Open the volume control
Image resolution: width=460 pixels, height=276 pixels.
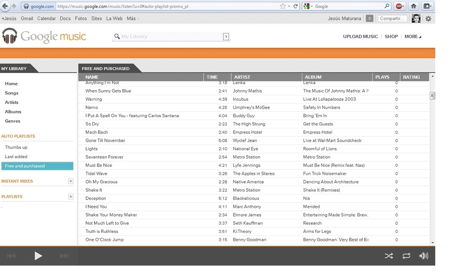click(x=424, y=256)
